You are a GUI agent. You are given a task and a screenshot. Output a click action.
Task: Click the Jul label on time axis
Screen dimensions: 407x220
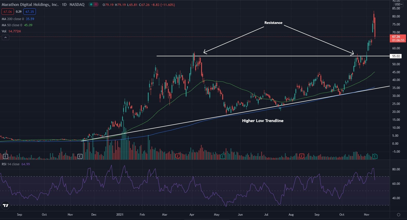266,215
